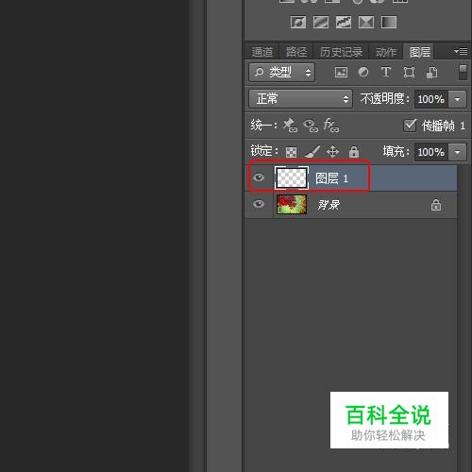The width and height of the screenshot is (472, 472).
Task: Add a Threshold adjustment layer
Action: [344, 23]
